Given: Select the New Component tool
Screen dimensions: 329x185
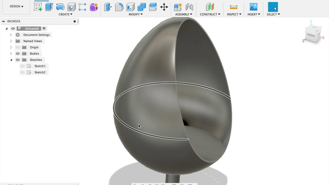Looking at the screenshot, I should [x=178, y=7].
